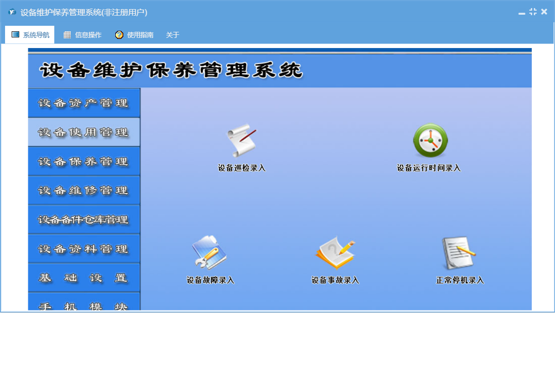Click the 设备事故录入 label
Image resolution: width=555 pixels, height=368 pixels.
pyautogui.click(x=335, y=280)
